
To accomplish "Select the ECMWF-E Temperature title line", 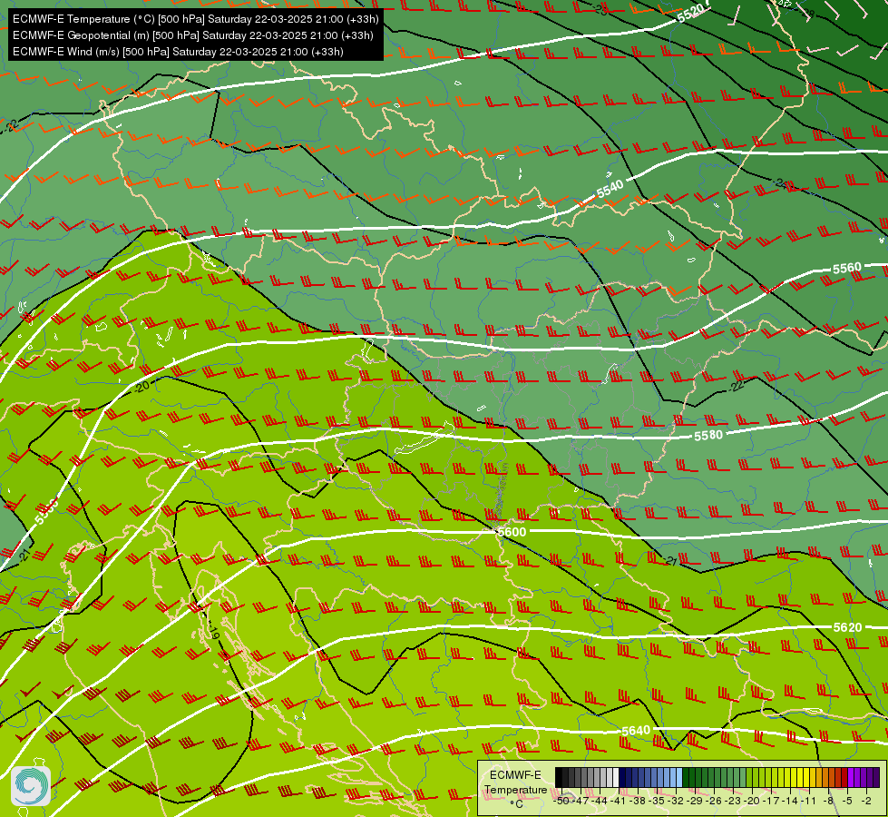I will (x=195, y=19).
